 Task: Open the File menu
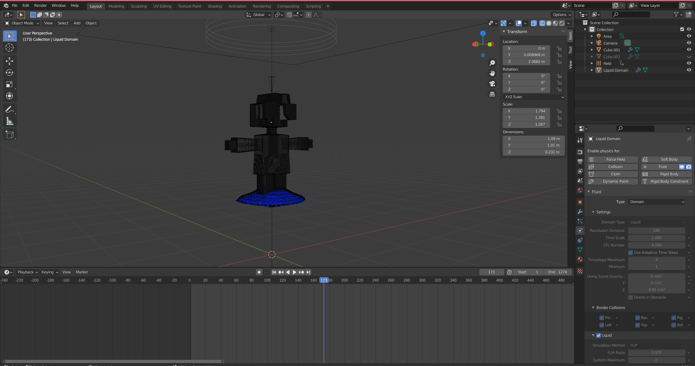(x=15, y=5)
